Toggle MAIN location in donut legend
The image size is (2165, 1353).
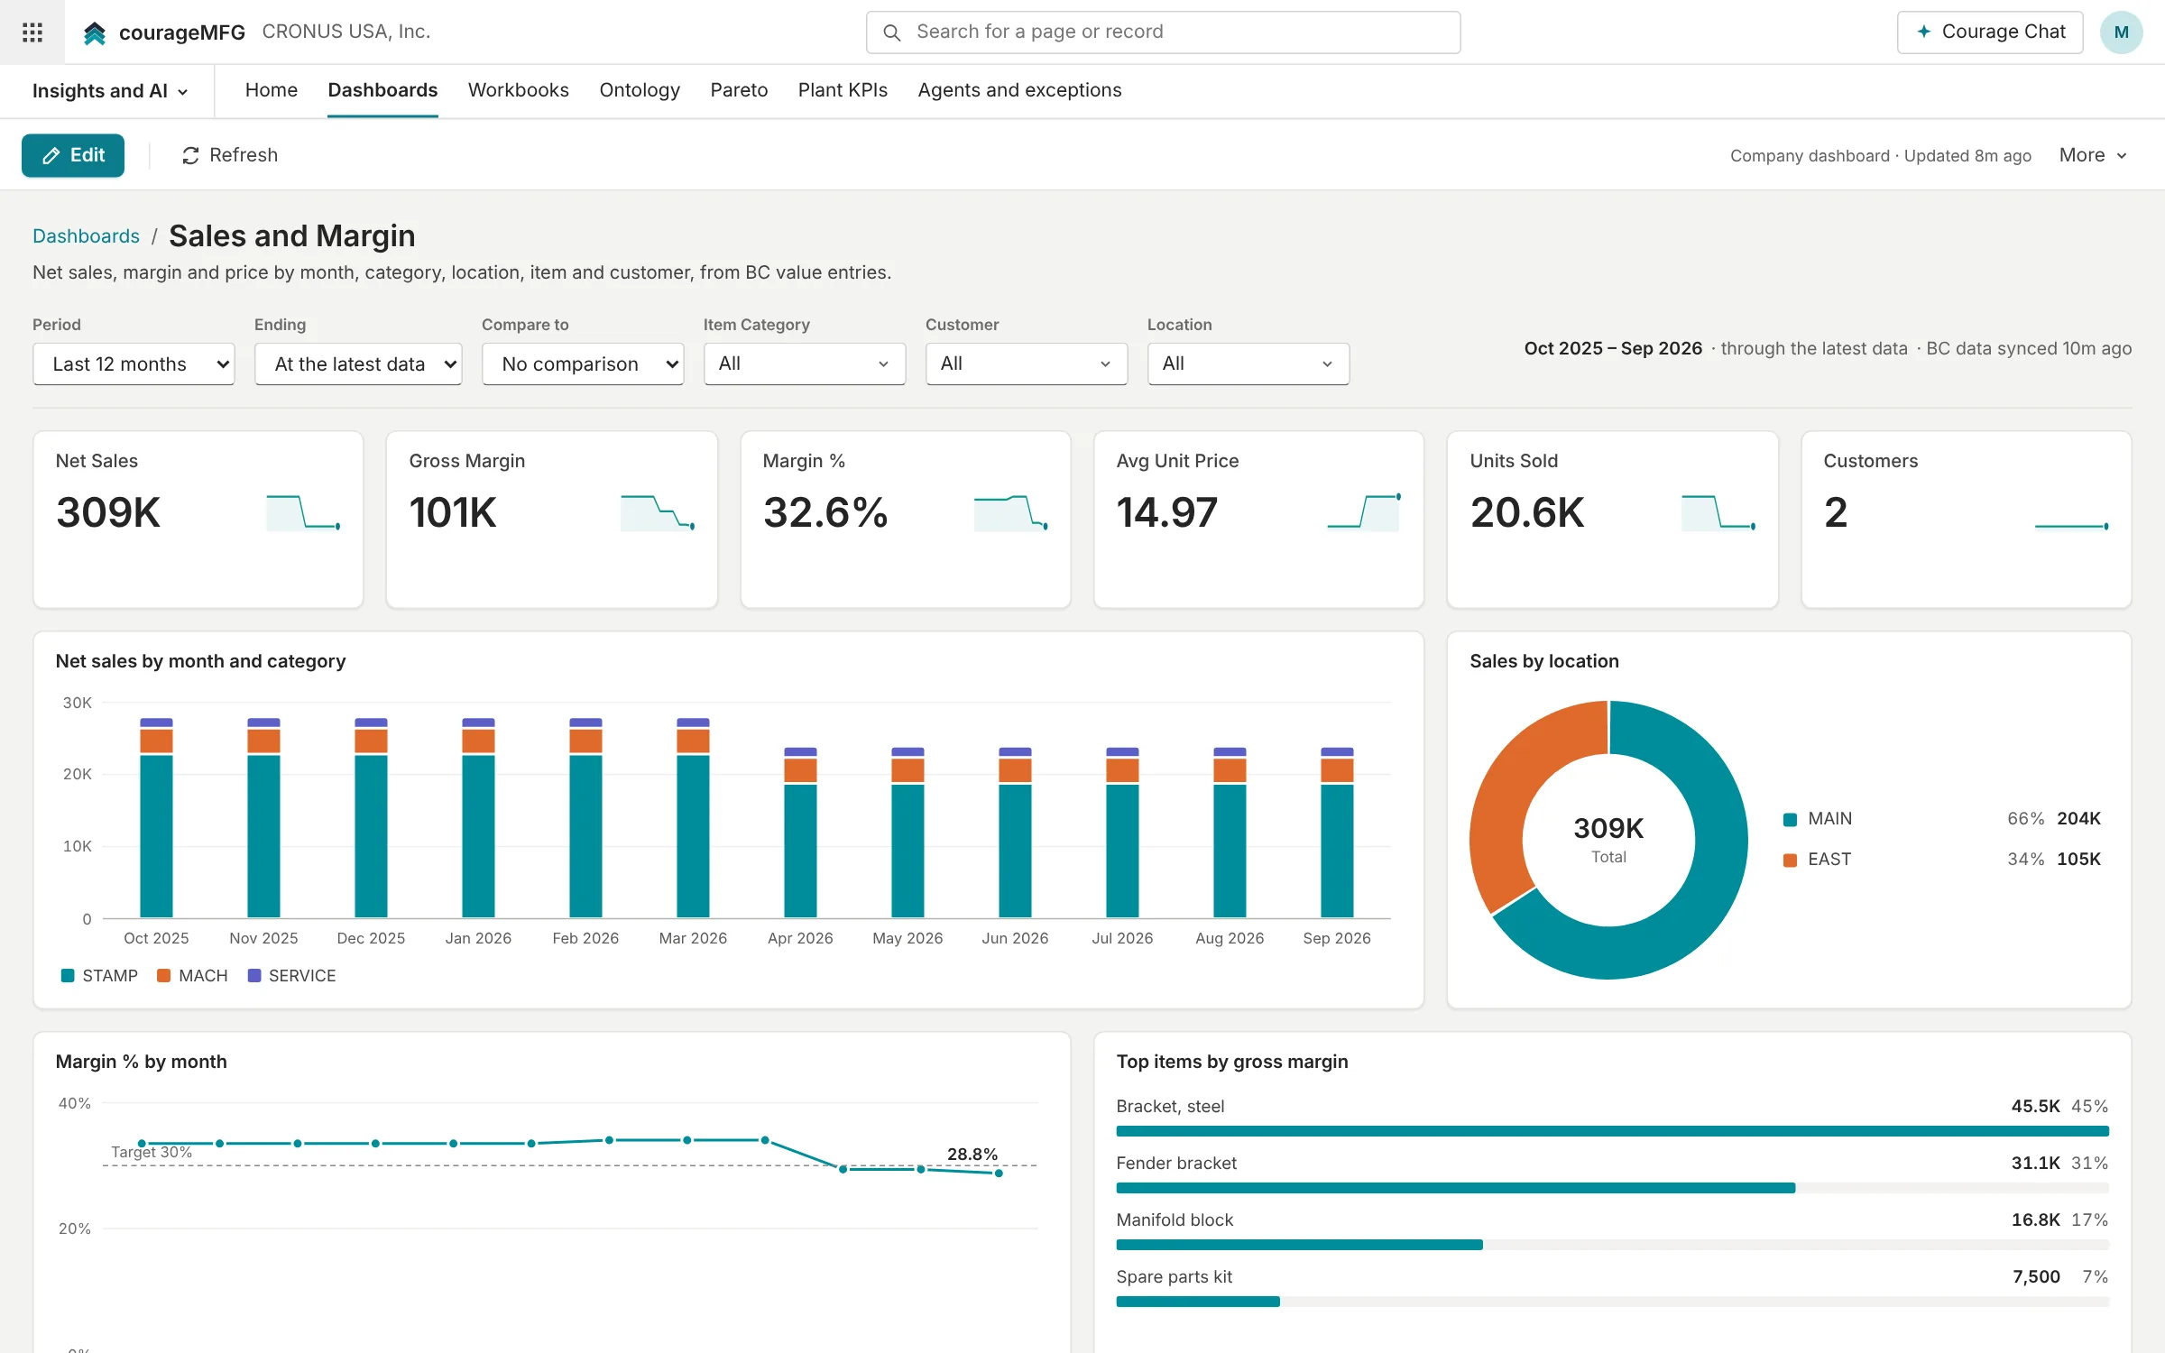1942,819
